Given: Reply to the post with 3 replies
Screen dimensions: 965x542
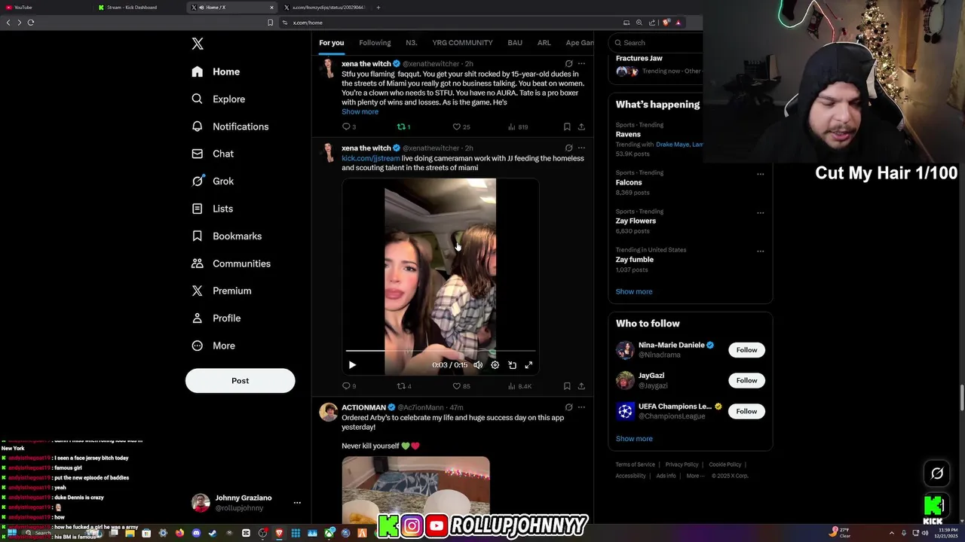Looking at the screenshot, I should [349, 127].
